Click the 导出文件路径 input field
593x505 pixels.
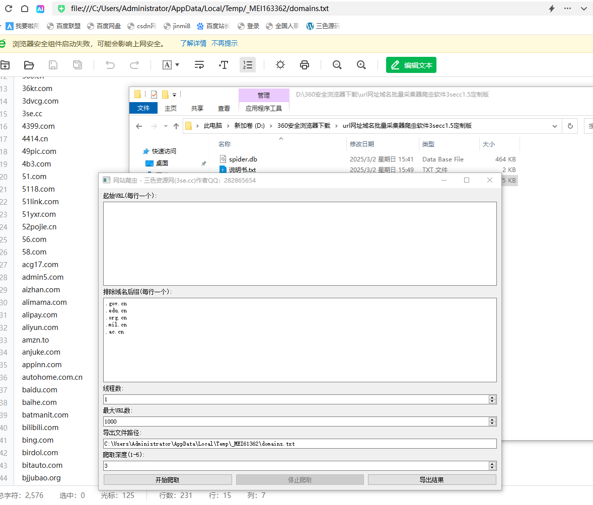[x=300, y=444]
